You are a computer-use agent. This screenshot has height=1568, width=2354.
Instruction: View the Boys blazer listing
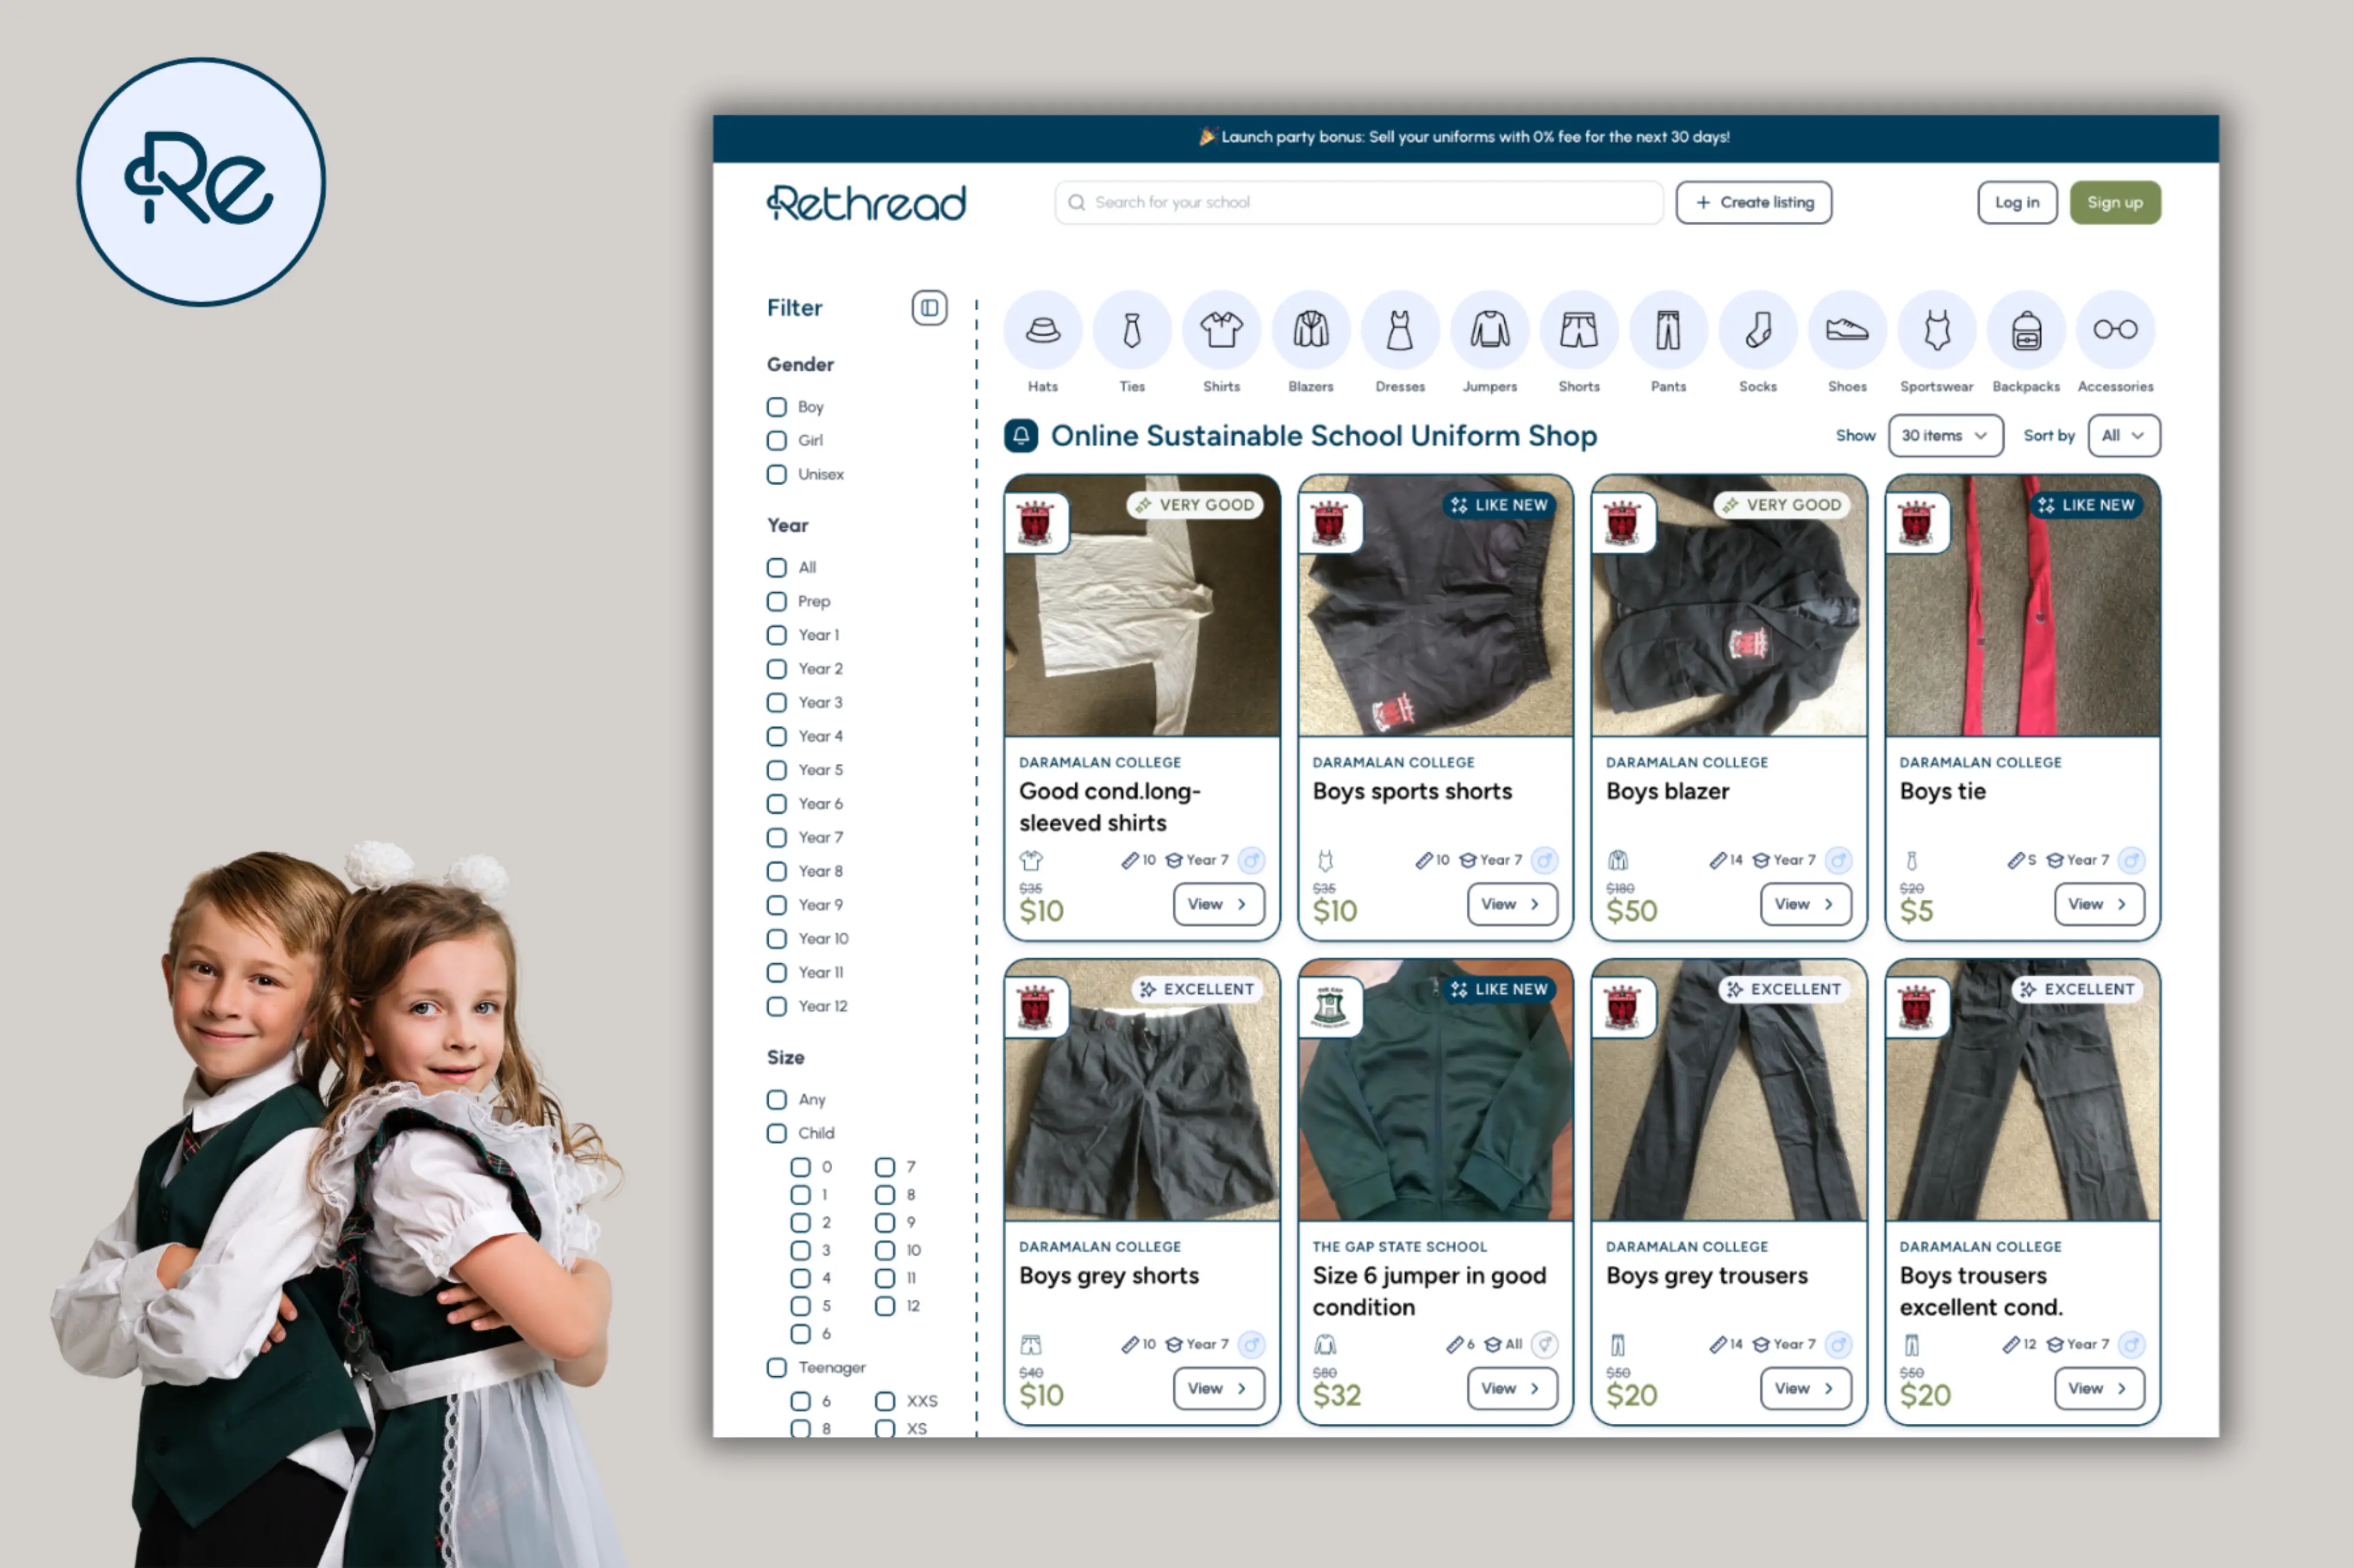tap(1805, 905)
